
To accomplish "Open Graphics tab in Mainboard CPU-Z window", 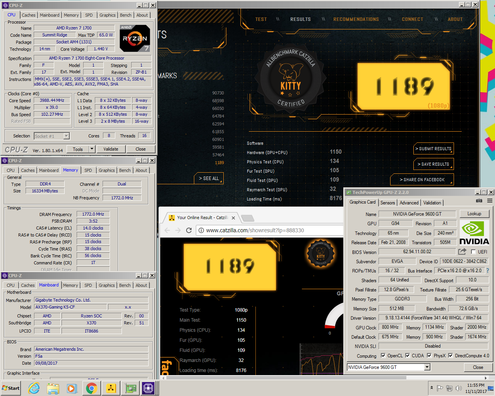I will click(106, 285).
